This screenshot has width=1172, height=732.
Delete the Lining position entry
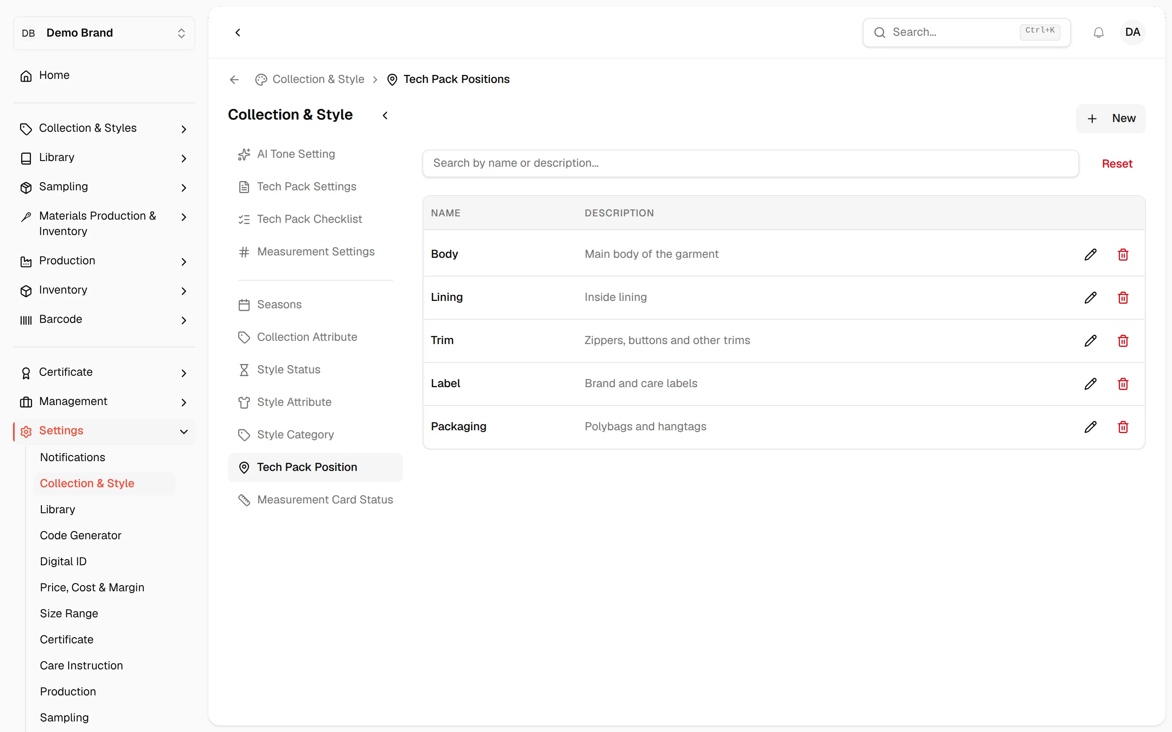pyautogui.click(x=1123, y=297)
